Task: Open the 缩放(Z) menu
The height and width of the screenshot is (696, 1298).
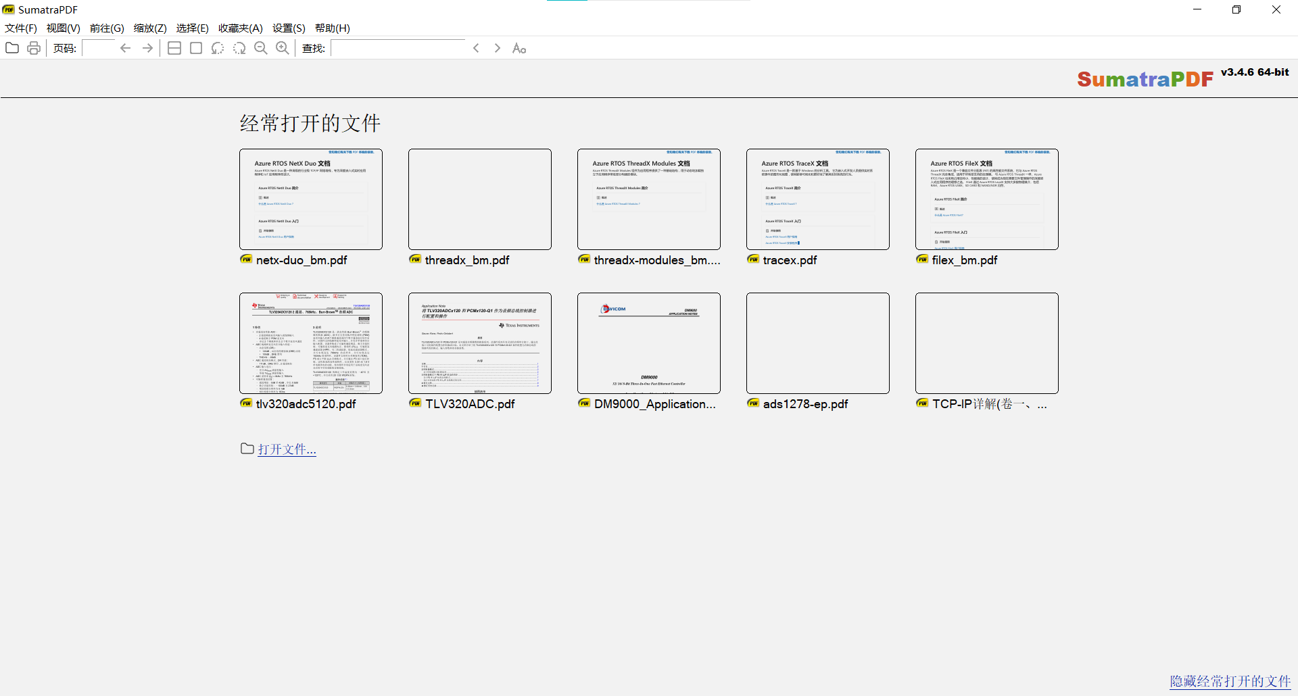Action: [x=150, y=28]
